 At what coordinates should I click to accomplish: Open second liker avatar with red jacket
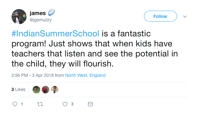pos(46,90)
